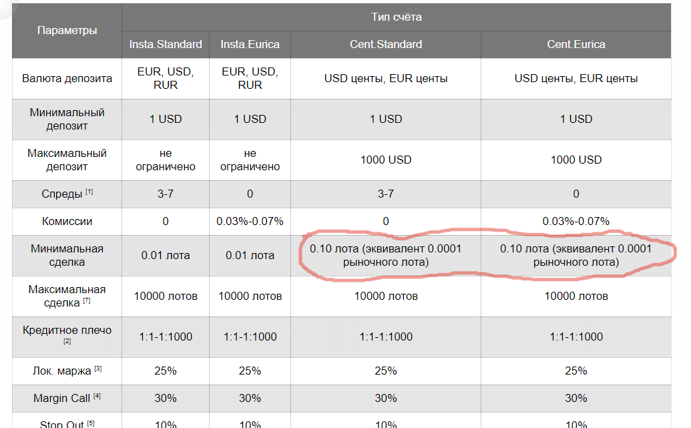Click Insta.Standard Лок. маржа 25%
The width and height of the screenshot is (691, 428).
(x=166, y=371)
